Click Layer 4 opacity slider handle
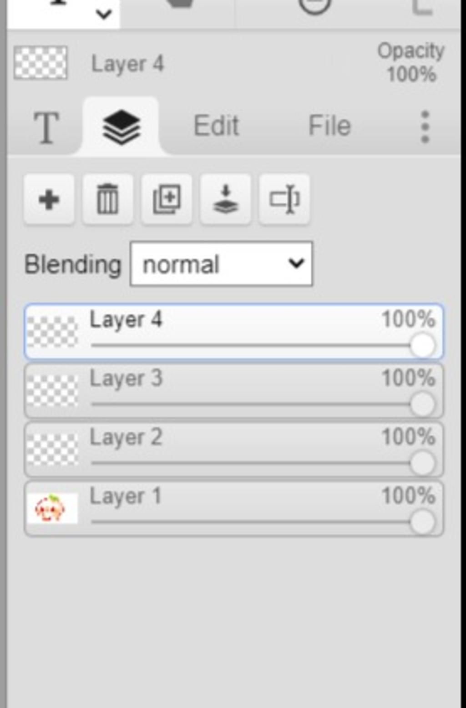The image size is (466, 708). (x=422, y=345)
